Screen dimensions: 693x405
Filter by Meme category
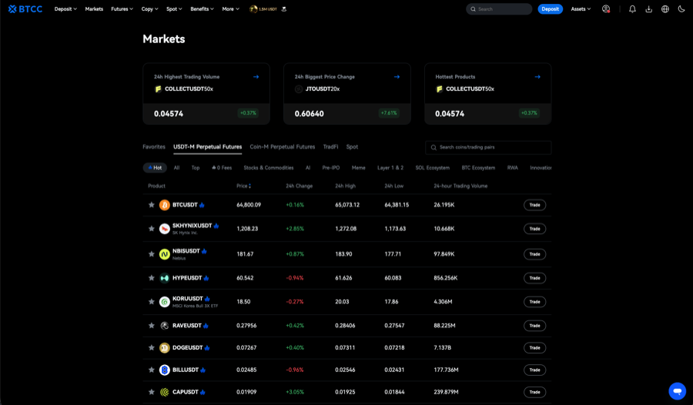coord(358,168)
